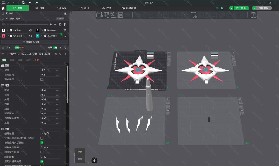Open the compare presets icon
The width and height of the screenshot is (279, 166).
[x=65, y=48]
